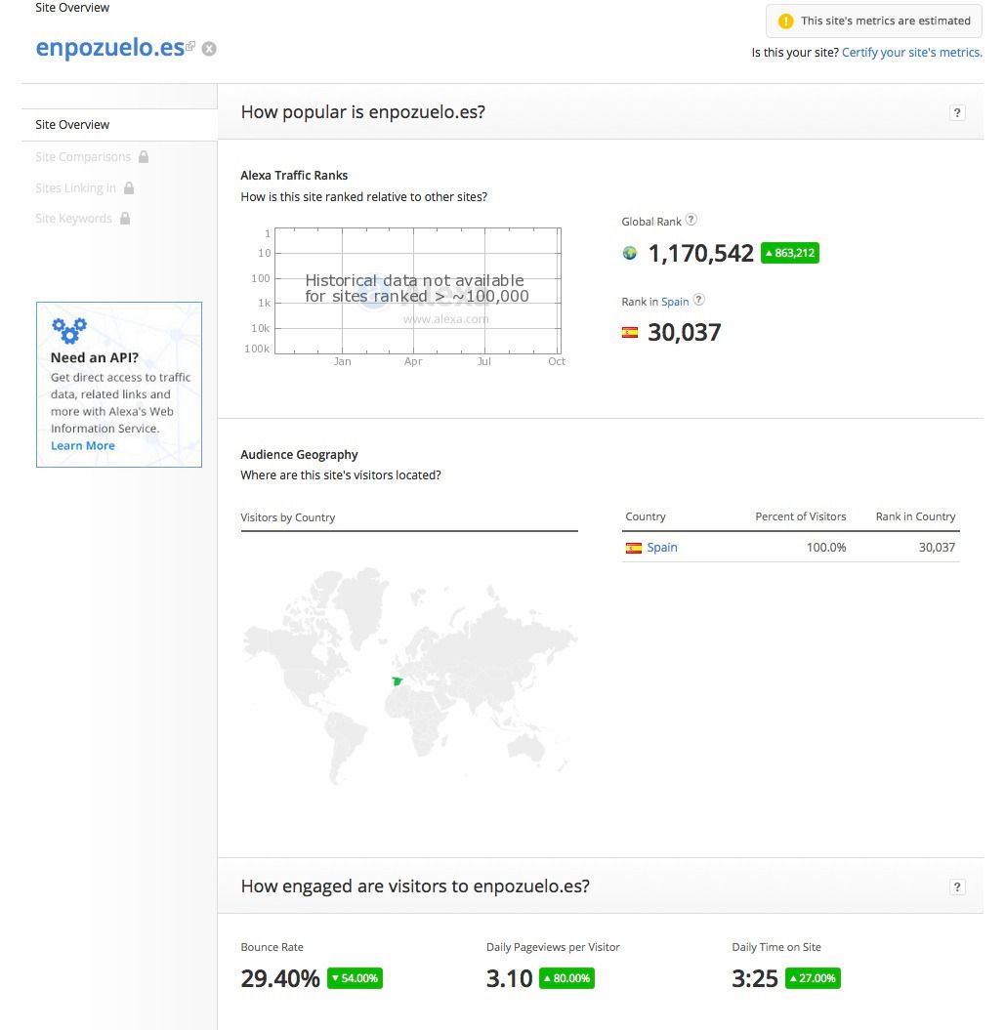Click the enpozuelo.es site title link
This screenshot has width=1005, height=1030.
click(109, 48)
